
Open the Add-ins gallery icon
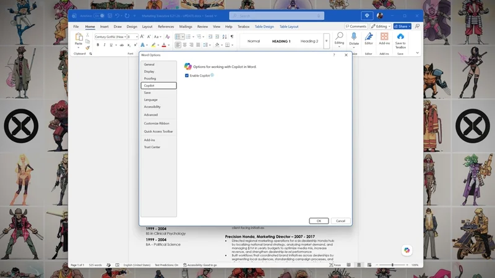pyautogui.click(x=384, y=36)
